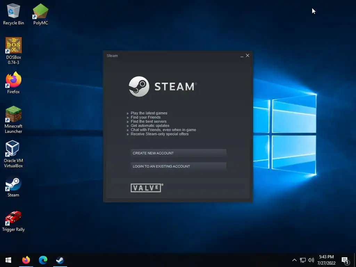Image resolution: width=356 pixels, height=267 pixels.
Task: Click the Valve logo
Action: tap(147, 188)
